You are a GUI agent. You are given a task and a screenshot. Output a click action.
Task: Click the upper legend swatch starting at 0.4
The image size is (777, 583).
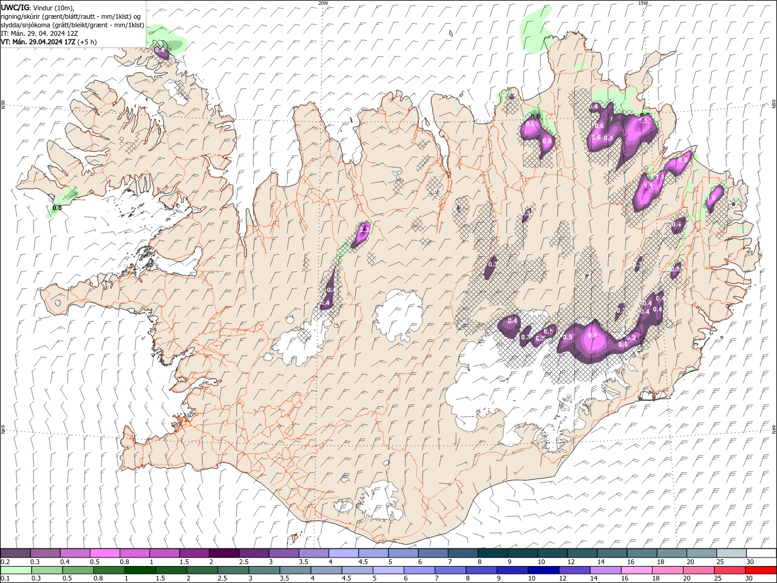coord(75,553)
